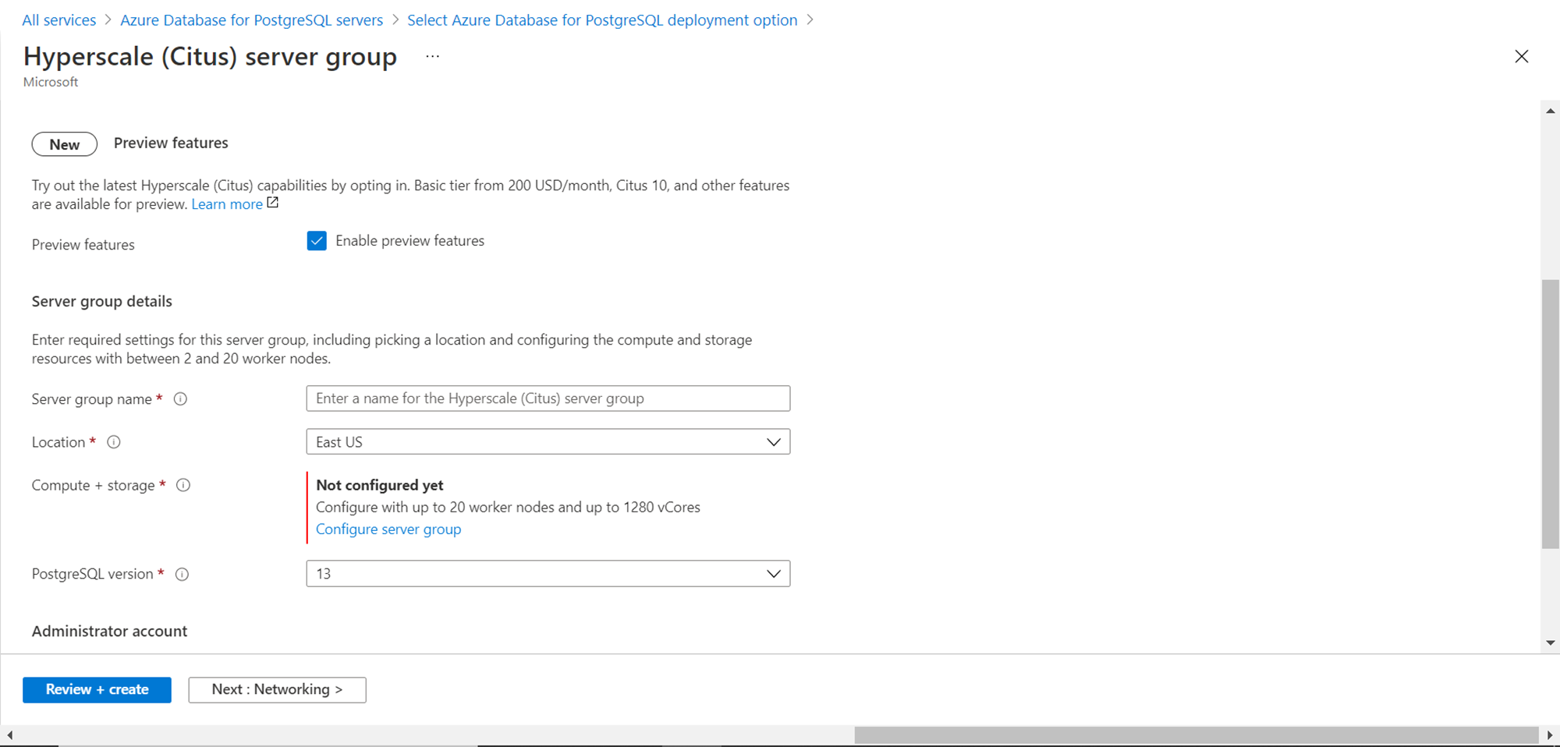The height and width of the screenshot is (747, 1560).
Task: Go to All services breadcrumb
Action: click(59, 20)
